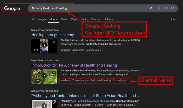Image resolution: width=183 pixels, height=108 pixels.
Task: Expand preview on the Healing through alchemy thumbnail
Action: (x=54, y=42)
